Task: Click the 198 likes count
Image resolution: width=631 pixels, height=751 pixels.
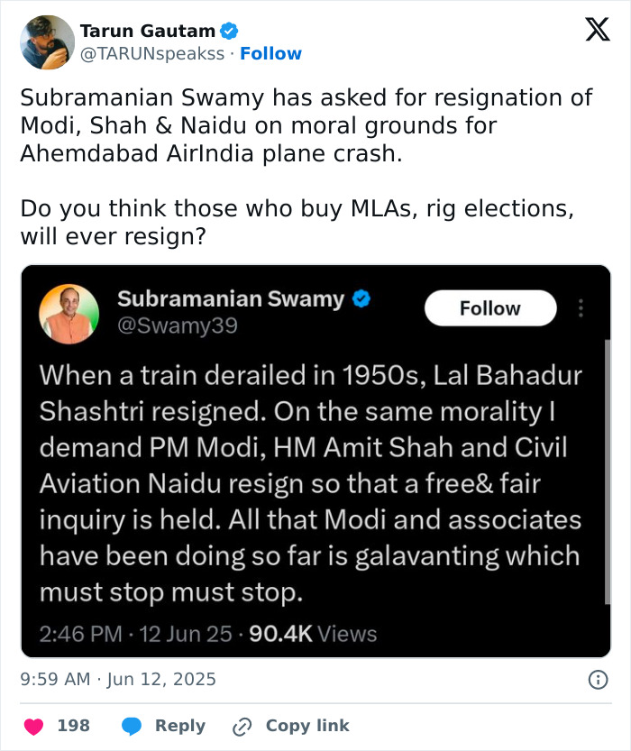Action: (x=73, y=727)
